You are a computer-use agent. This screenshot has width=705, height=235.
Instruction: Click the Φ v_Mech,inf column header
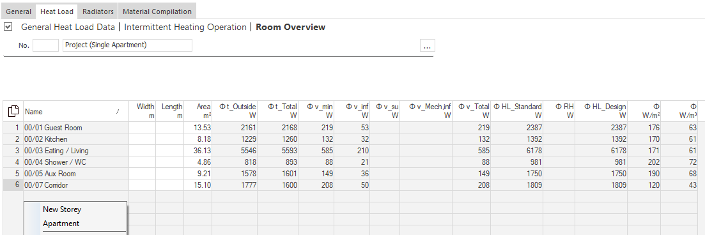tap(426, 111)
